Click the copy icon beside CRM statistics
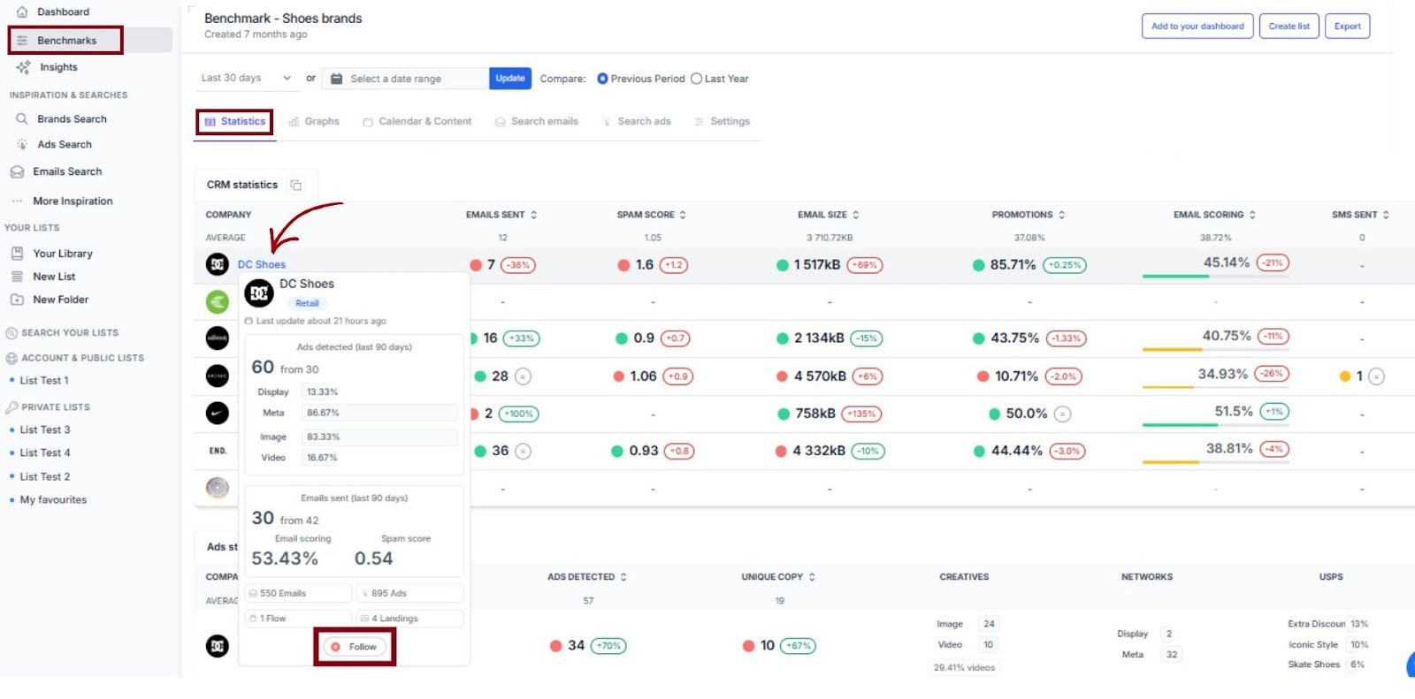This screenshot has width=1415, height=699. point(296,185)
